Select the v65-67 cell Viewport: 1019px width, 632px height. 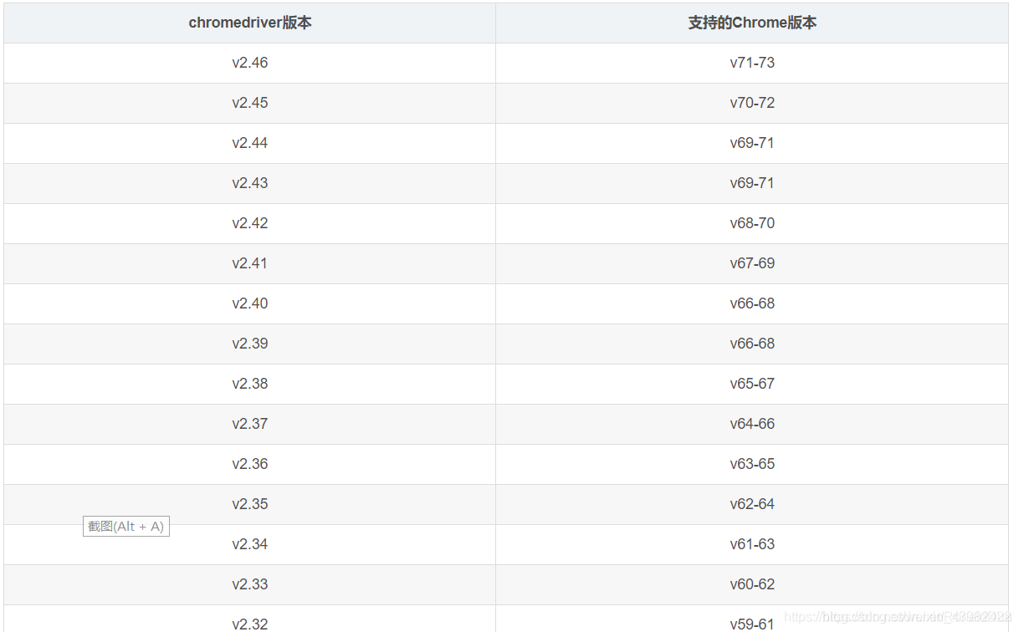click(x=752, y=384)
